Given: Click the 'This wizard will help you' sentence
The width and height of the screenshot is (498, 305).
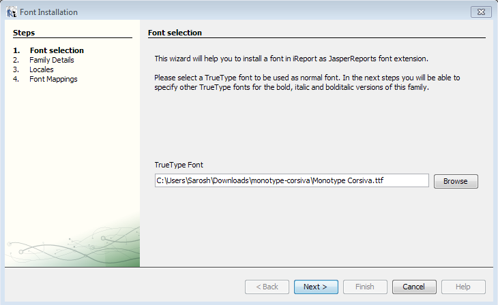Looking at the screenshot, I should click(291, 59).
